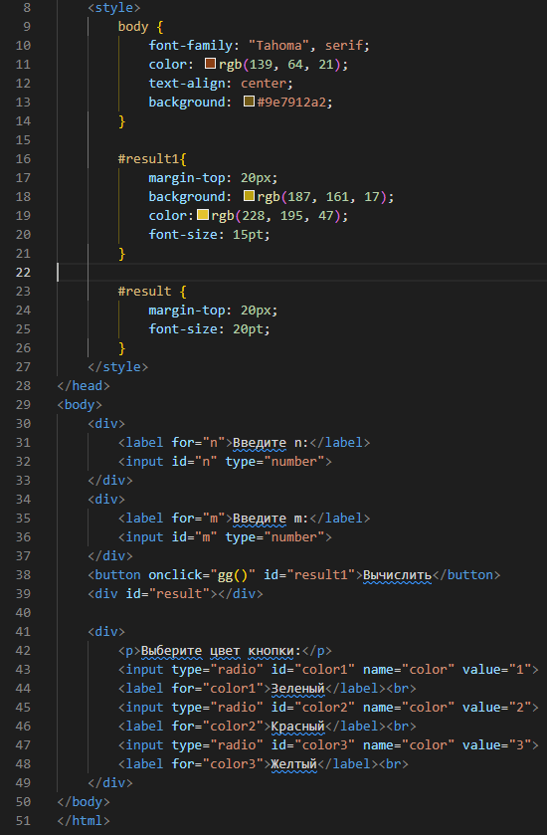Click the id="color1" attribute on line 43
The image size is (547, 835).
(313, 670)
